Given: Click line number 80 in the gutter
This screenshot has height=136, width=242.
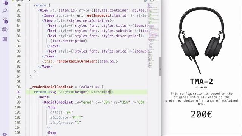Looking at the screenshot, I should pos(19,5).
